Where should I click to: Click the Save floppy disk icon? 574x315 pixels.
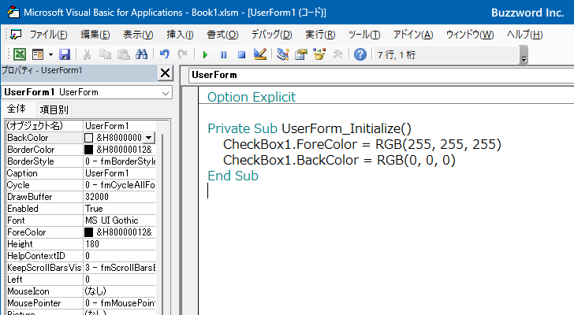tap(64, 54)
